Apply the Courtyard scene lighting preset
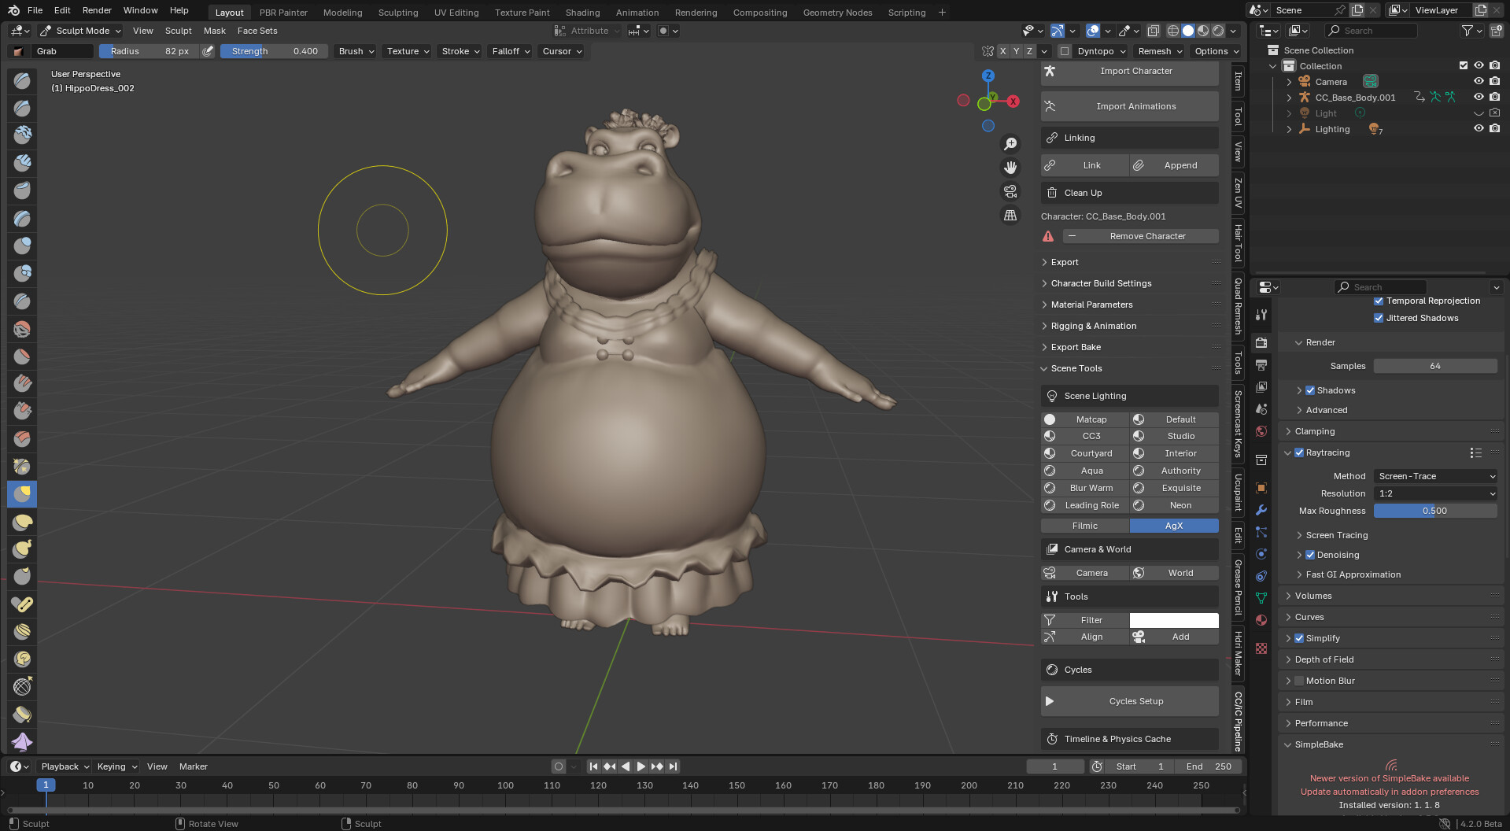Image resolution: width=1510 pixels, height=831 pixels. click(x=1085, y=453)
